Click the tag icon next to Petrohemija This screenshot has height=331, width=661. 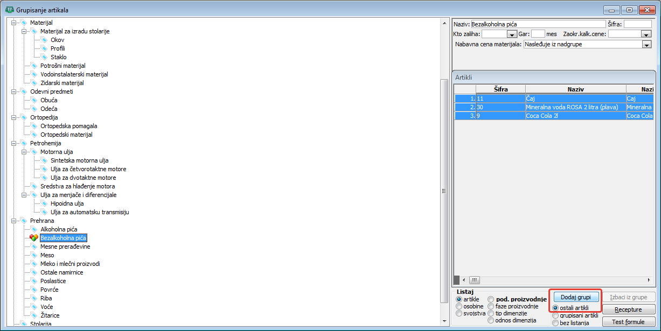[23, 143]
